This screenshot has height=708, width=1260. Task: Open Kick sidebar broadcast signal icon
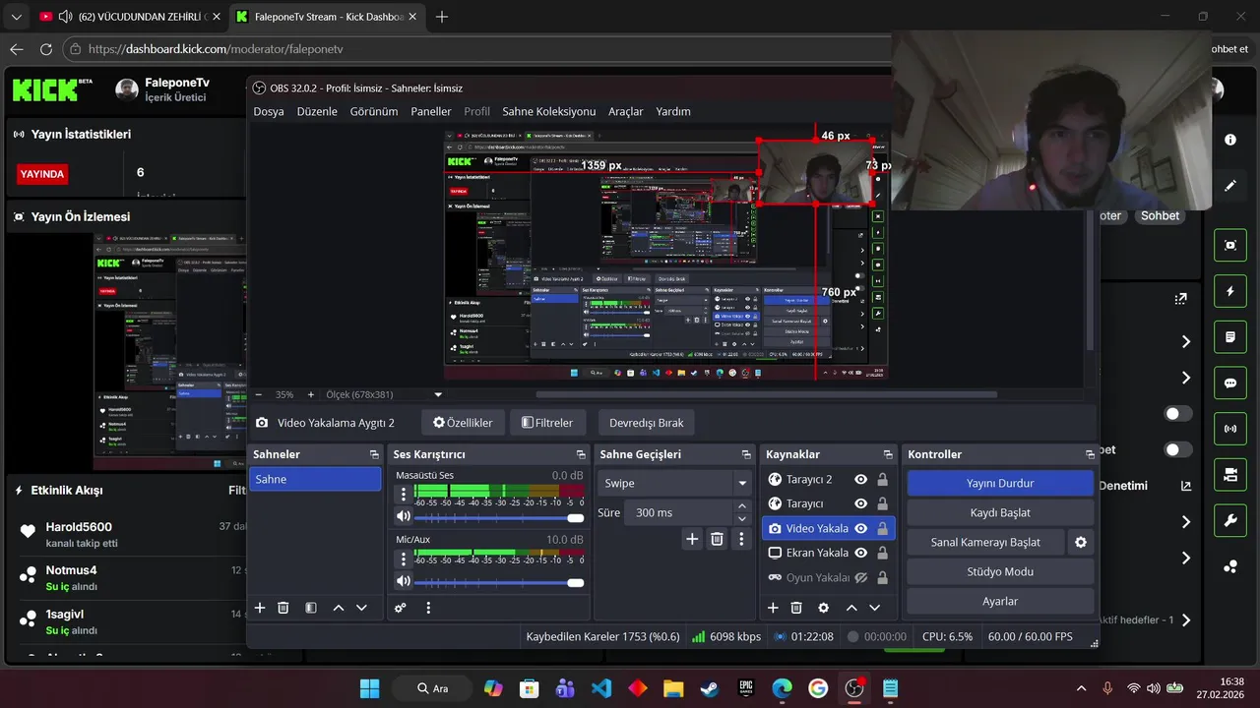[1230, 429]
